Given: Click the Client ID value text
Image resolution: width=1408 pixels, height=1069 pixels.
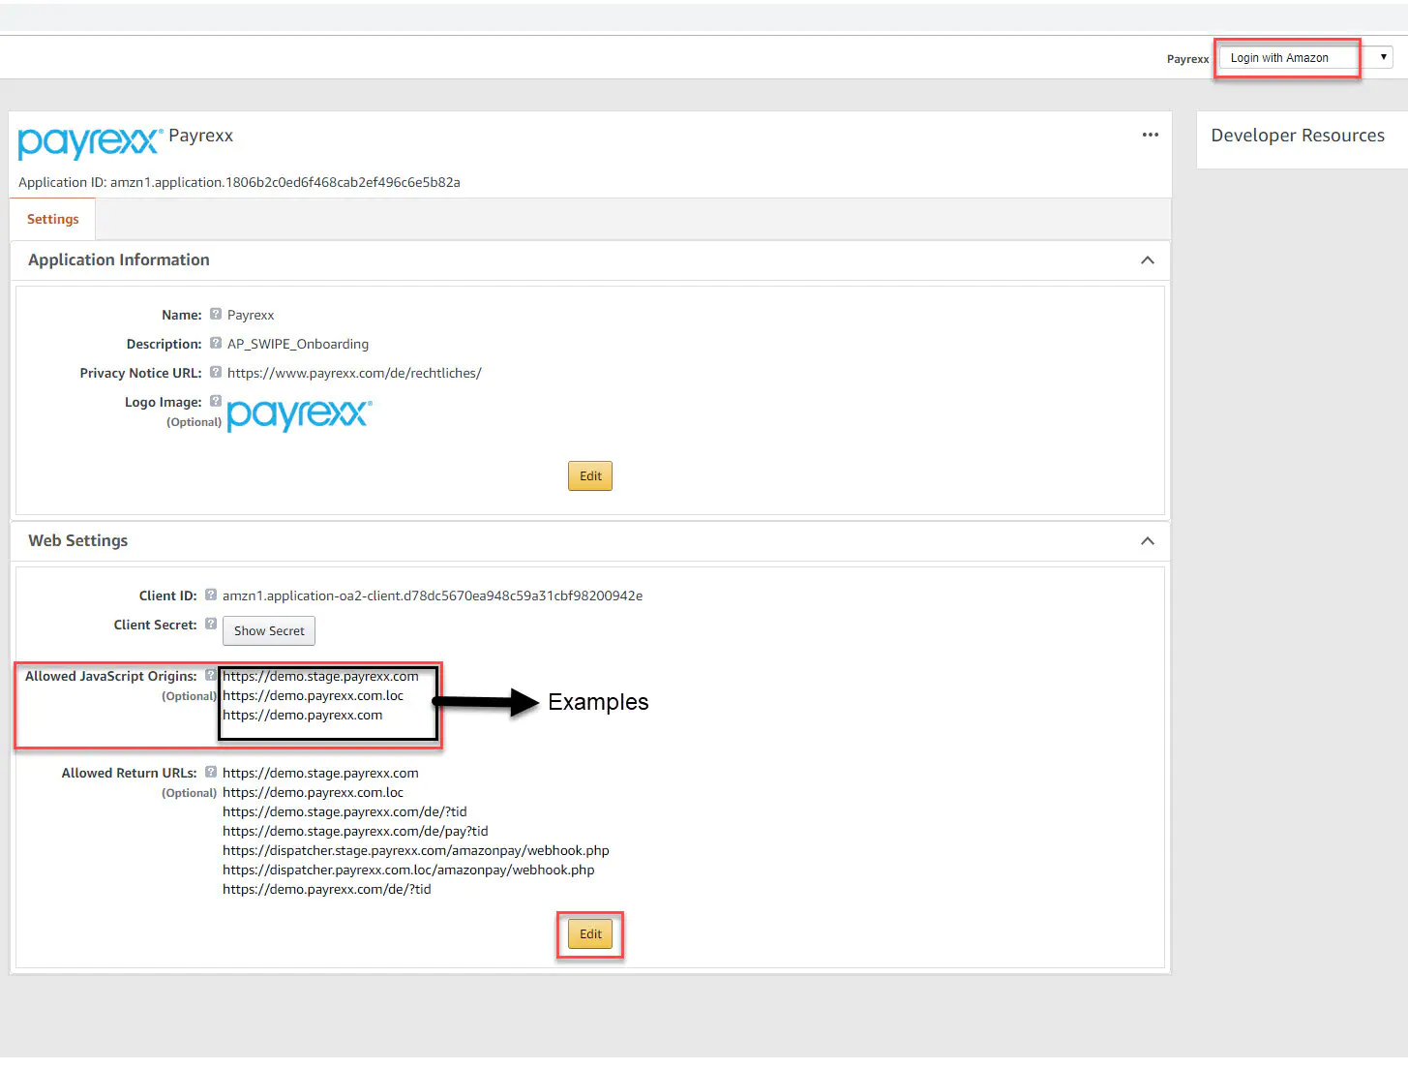Looking at the screenshot, I should click(x=433, y=596).
